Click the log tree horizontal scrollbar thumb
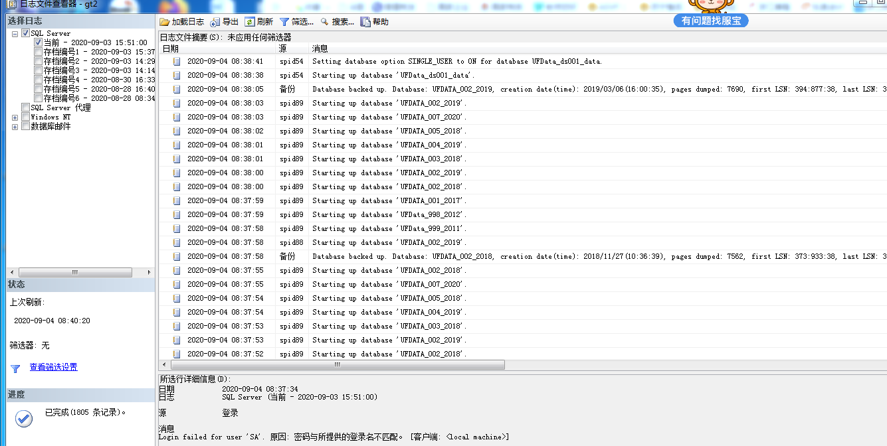The image size is (887, 446). coord(76,272)
